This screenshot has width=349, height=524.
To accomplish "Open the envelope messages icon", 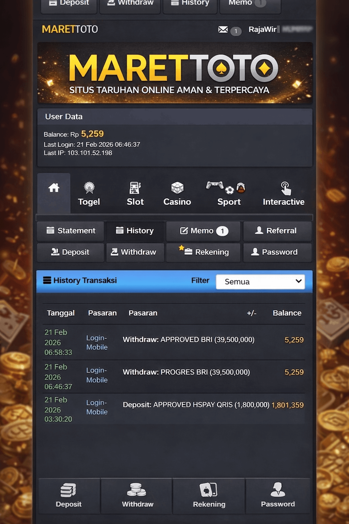I will tap(223, 30).
